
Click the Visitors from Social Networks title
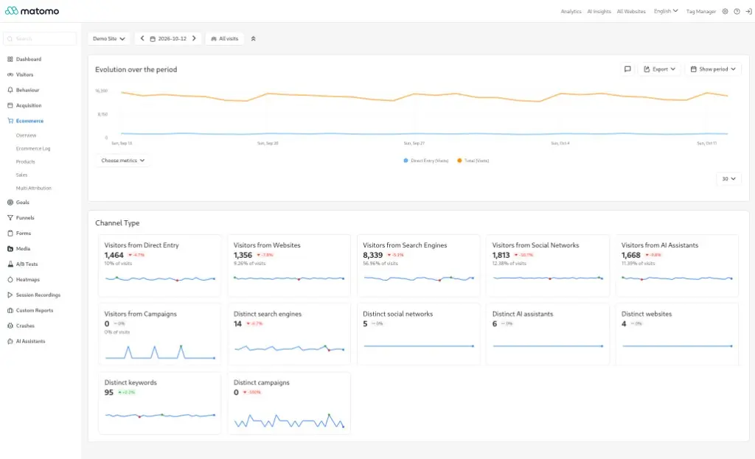(535, 245)
